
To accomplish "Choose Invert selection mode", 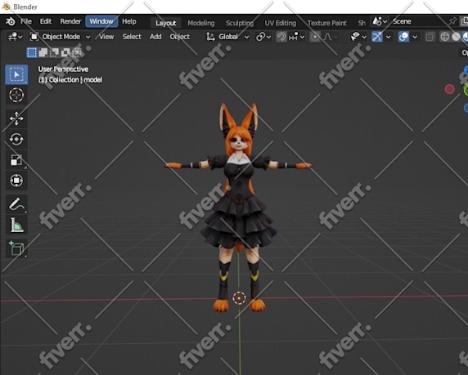I will [65, 52].
